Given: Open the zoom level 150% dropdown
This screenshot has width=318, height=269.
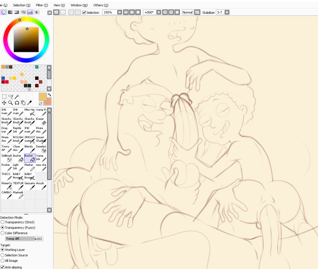Looking at the screenshot, I should click(x=120, y=12).
